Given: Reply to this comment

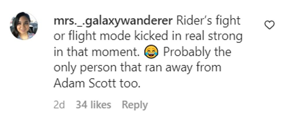Looking at the screenshot, I should [x=135, y=105].
